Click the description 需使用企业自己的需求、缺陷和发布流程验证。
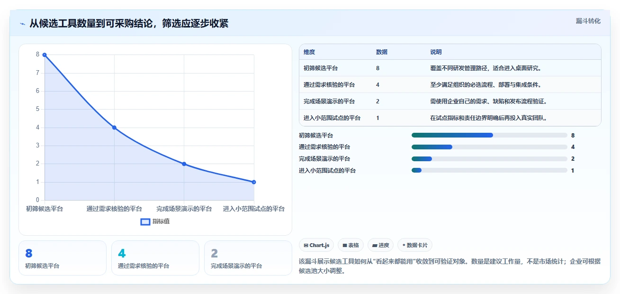 click(489, 101)
